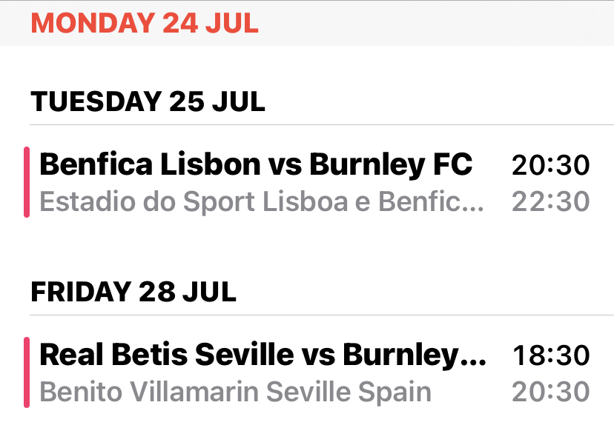Click the pink calendar color bar beside Real Betis event
The height and width of the screenshot is (445, 614).
click(x=27, y=372)
